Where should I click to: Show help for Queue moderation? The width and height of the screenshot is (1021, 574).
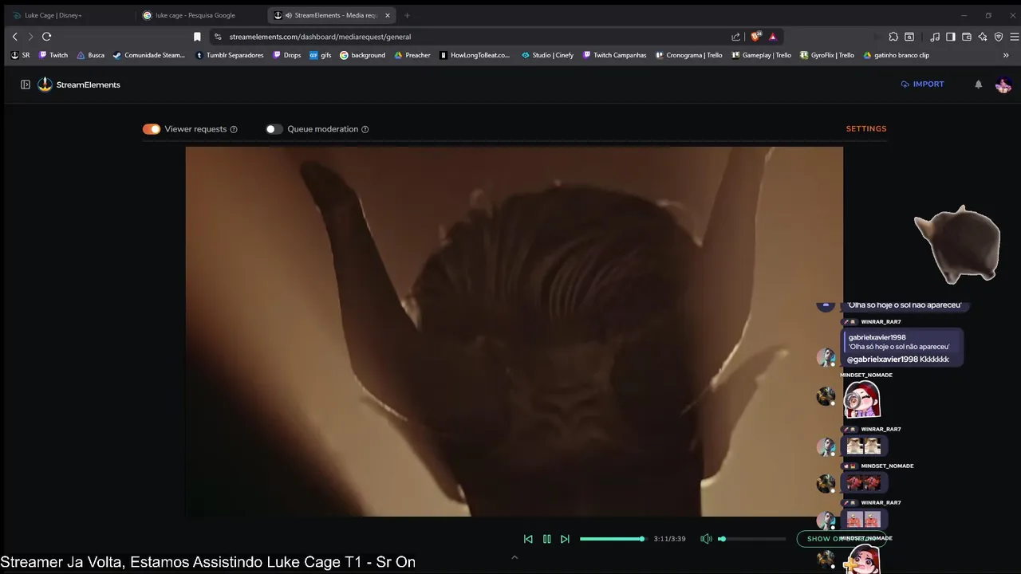tap(365, 129)
